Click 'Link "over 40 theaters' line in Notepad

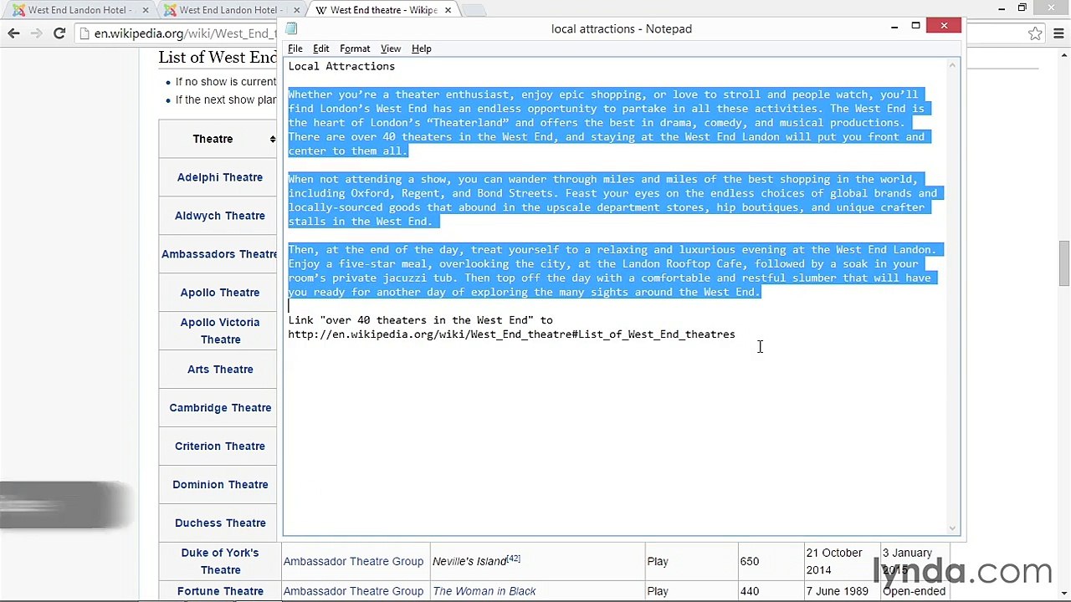tap(420, 320)
